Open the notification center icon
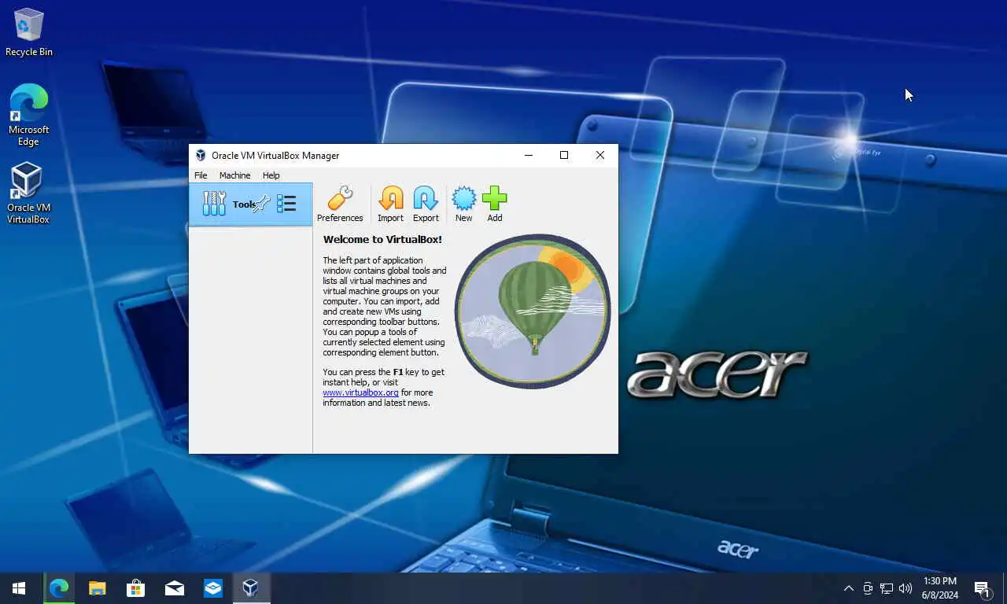 point(982,588)
